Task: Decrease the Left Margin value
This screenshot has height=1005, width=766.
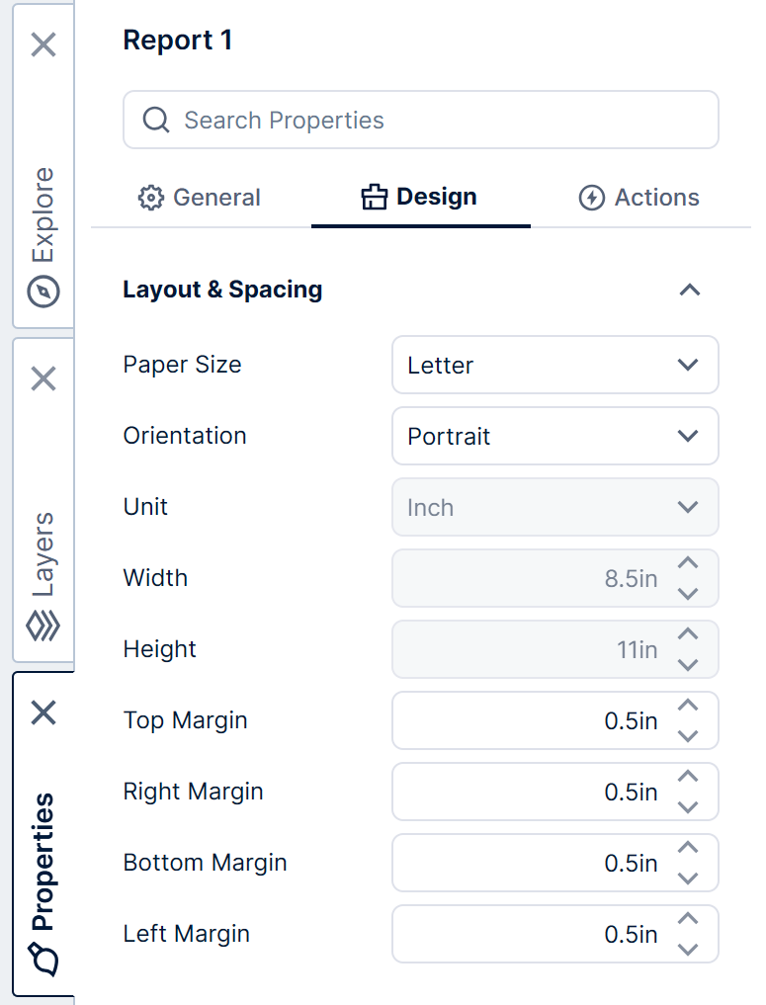Action: coord(689,949)
